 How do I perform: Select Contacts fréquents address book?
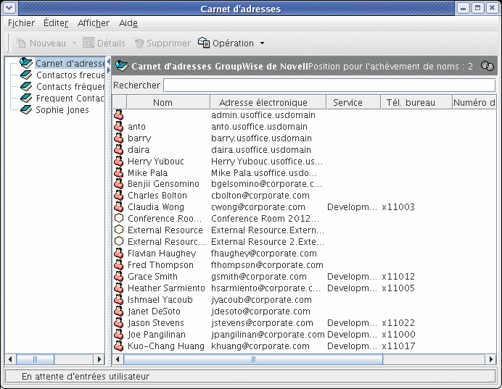click(x=70, y=87)
